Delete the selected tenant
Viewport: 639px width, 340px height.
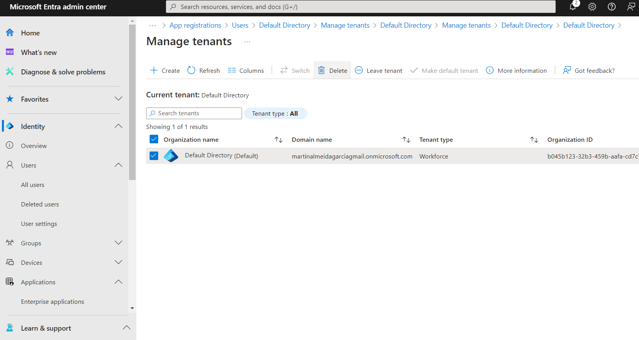[x=332, y=70]
